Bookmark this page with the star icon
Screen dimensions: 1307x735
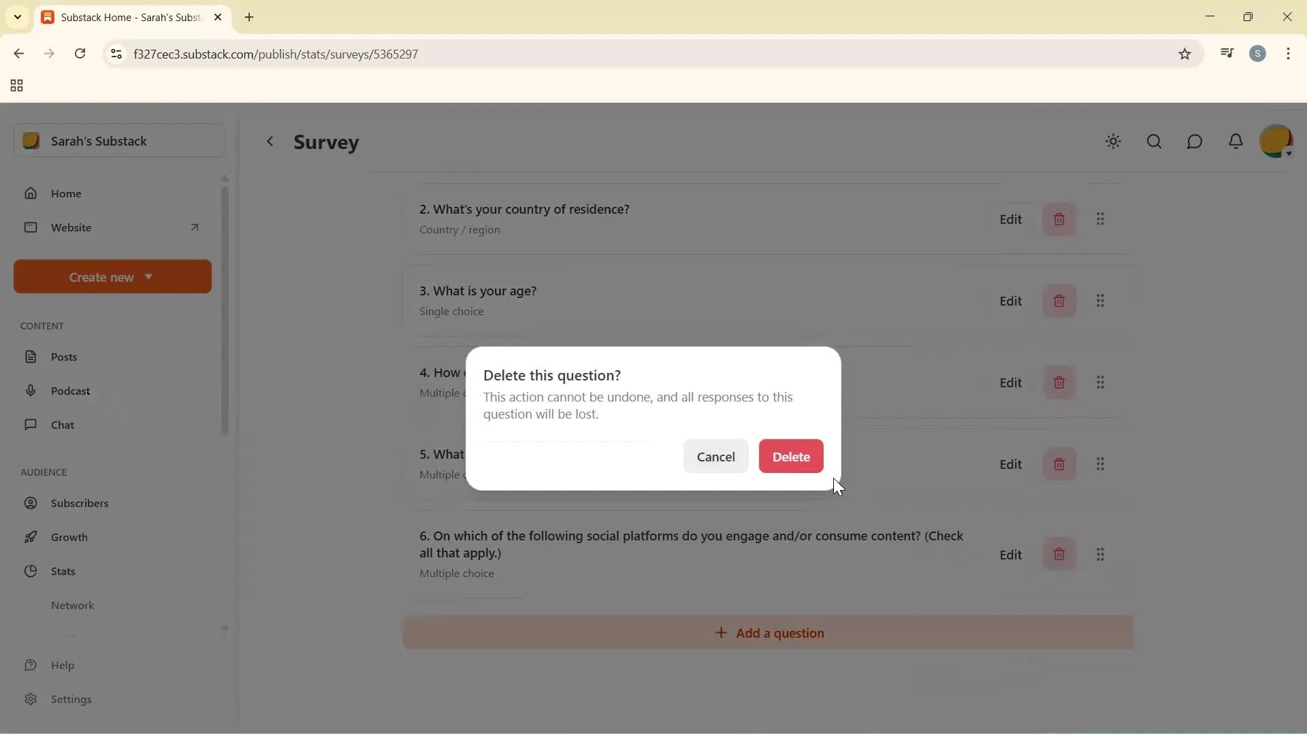coord(1184,54)
